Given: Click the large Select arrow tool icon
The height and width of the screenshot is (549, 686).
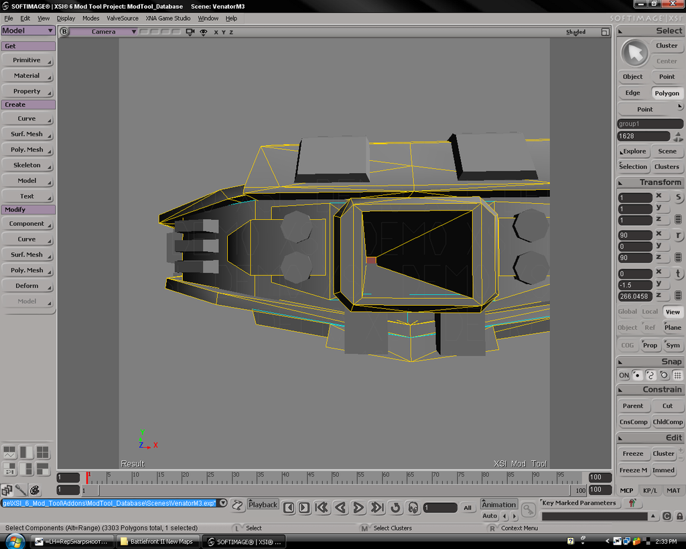Looking at the screenshot, I should tap(634, 54).
